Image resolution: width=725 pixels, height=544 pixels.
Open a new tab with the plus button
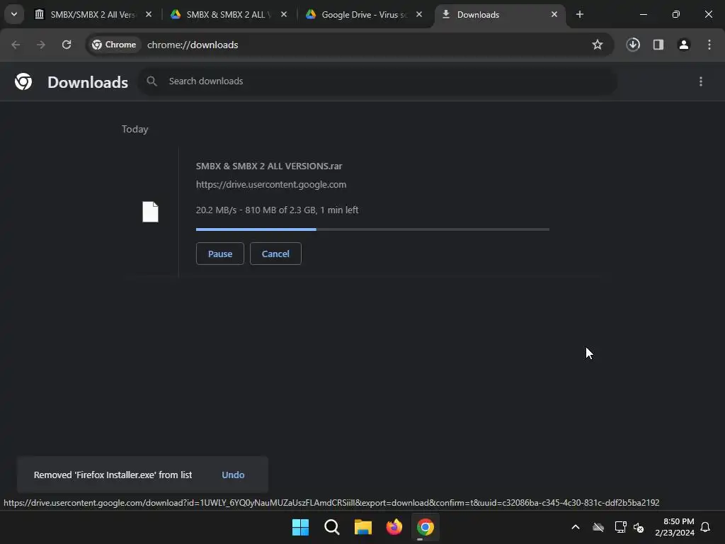(579, 14)
